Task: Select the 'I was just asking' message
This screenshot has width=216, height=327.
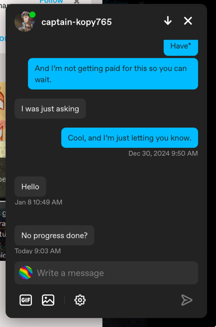Action: coord(50,109)
